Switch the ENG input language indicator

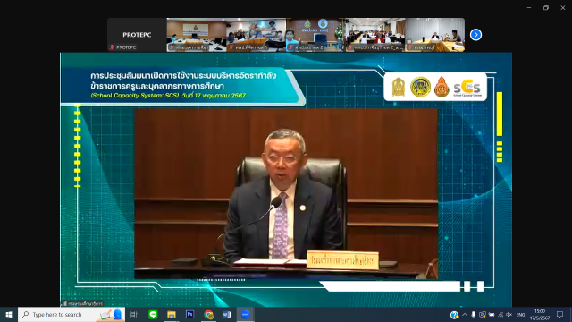coord(520,315)
